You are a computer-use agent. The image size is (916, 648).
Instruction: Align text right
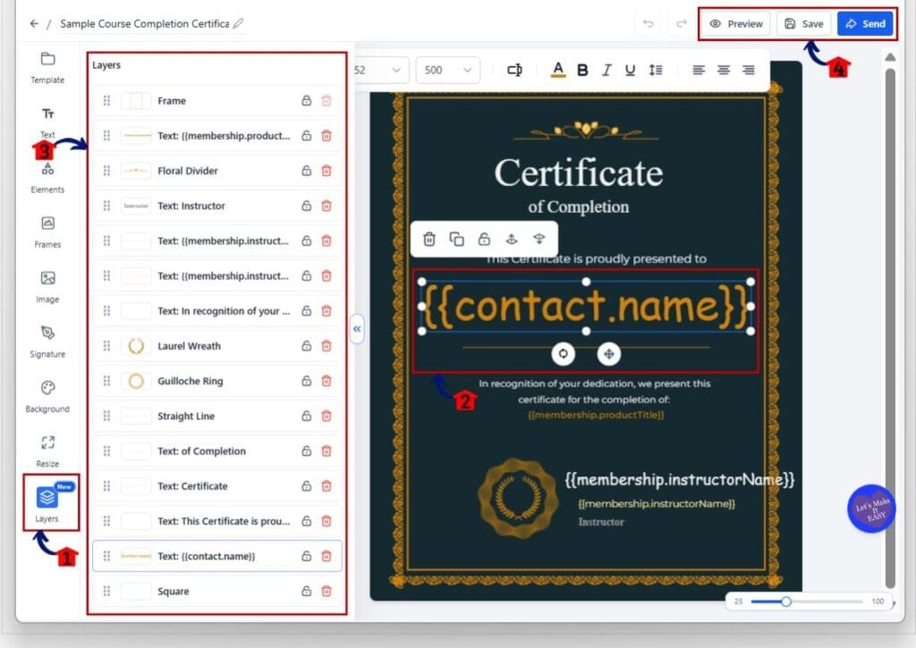(749, 70)
